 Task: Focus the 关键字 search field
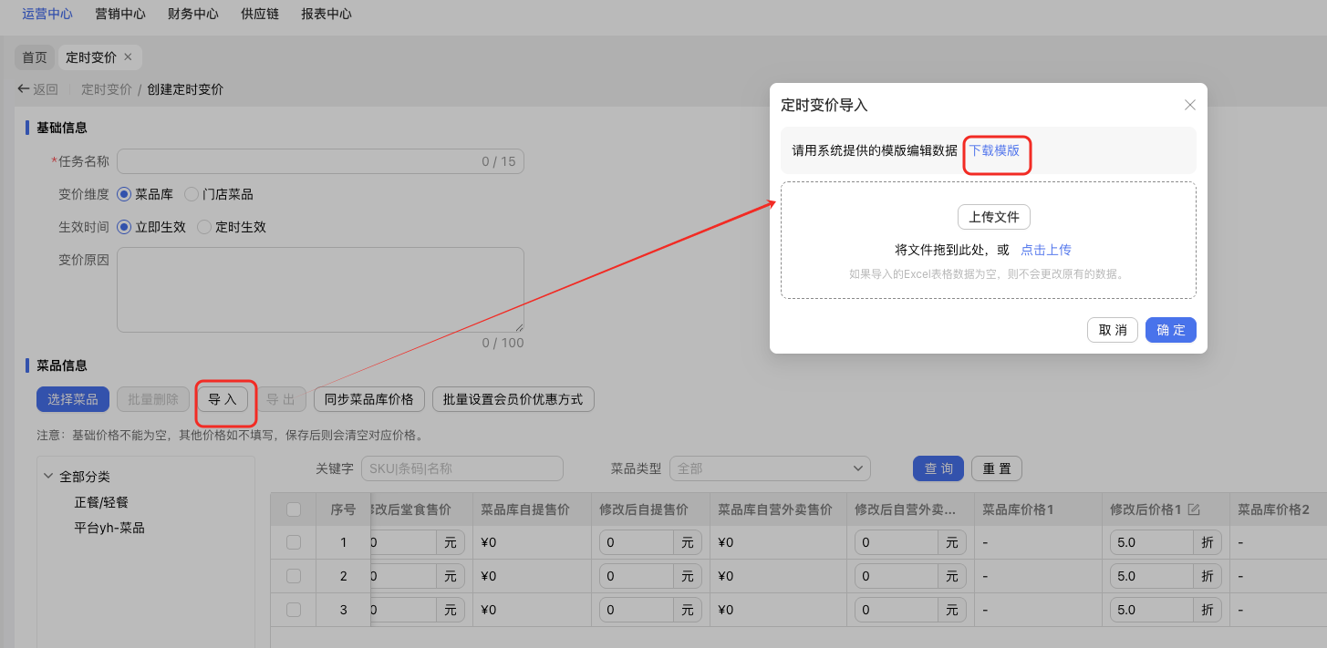coord(462,468)
